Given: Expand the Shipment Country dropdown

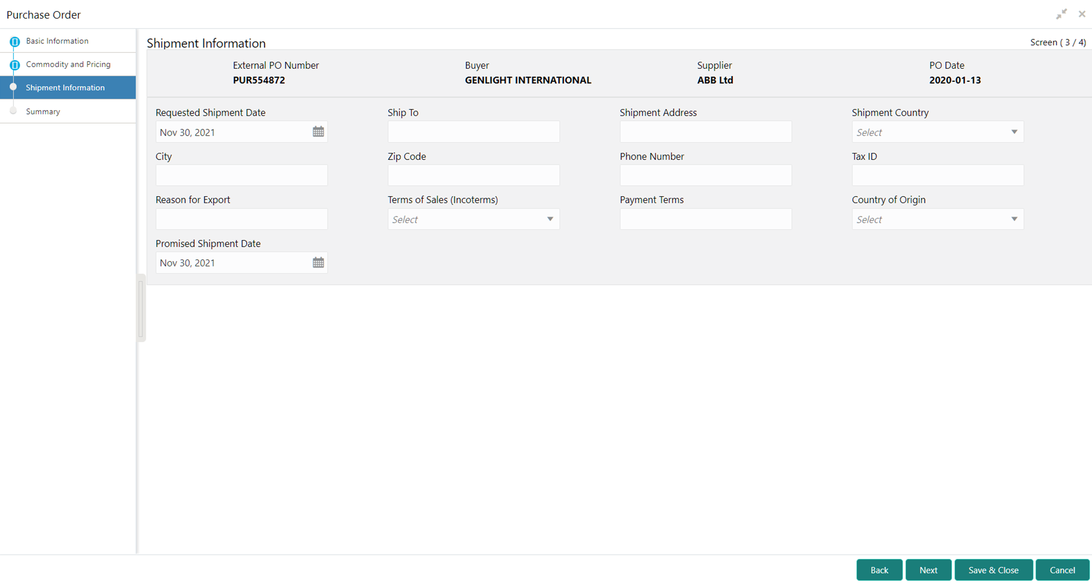Looking at the screenshot, I should point(1014,132).
